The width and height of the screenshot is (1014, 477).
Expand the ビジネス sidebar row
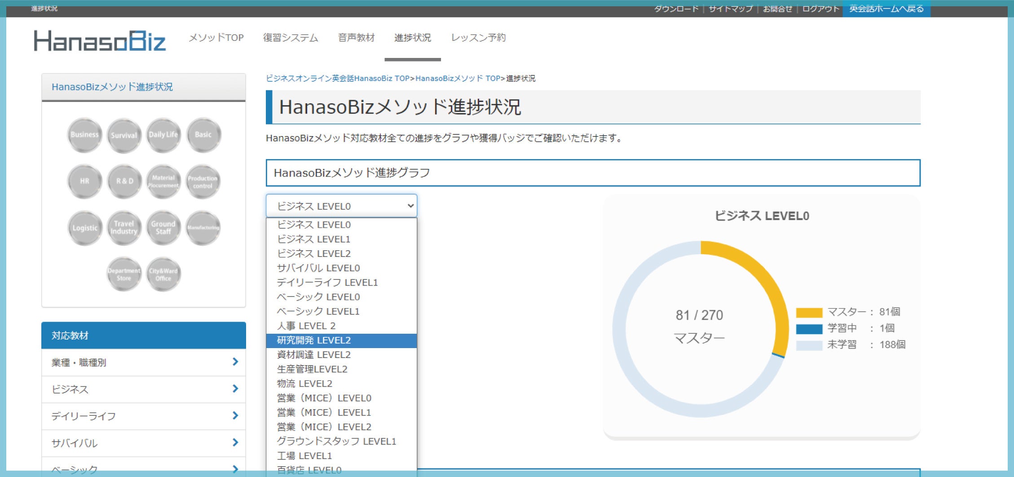pos(144,389)
